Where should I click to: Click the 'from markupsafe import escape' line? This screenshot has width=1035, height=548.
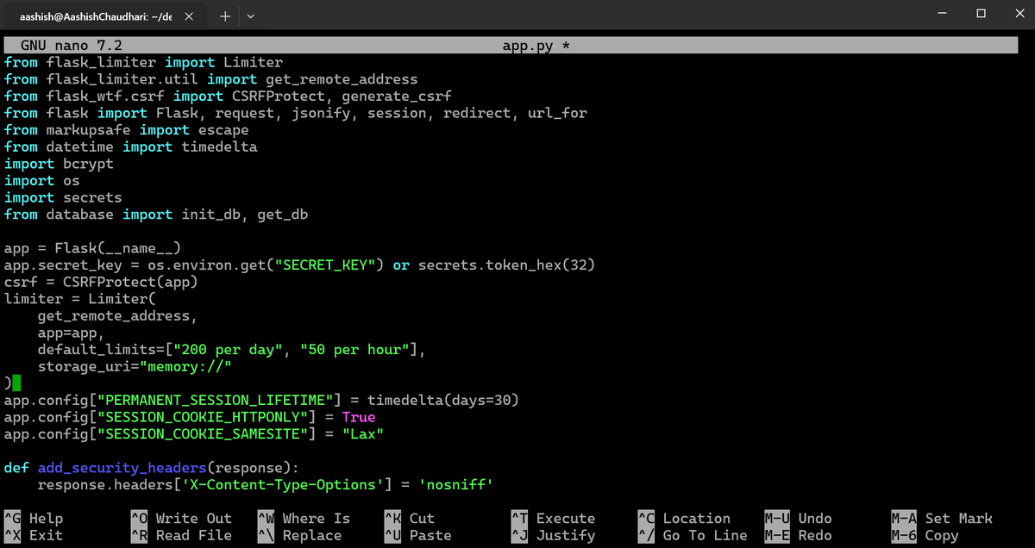click(x=126, y=130)
